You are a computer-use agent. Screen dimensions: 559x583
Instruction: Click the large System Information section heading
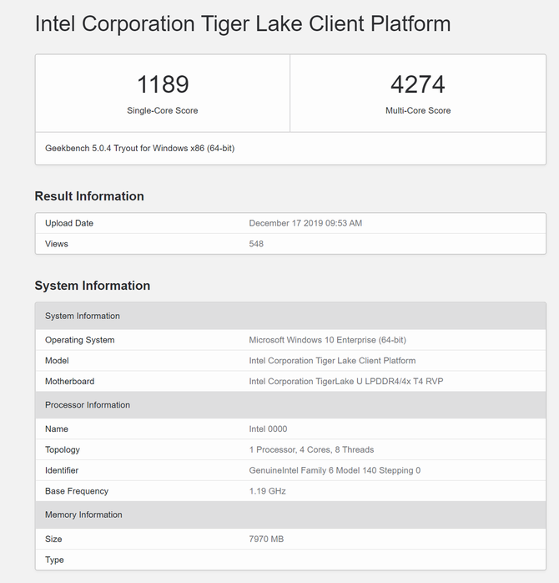click(x=93, y=286)
